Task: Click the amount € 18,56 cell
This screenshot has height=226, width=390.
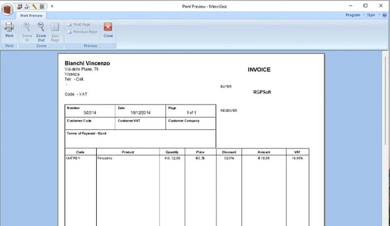Action: [264, 158]
